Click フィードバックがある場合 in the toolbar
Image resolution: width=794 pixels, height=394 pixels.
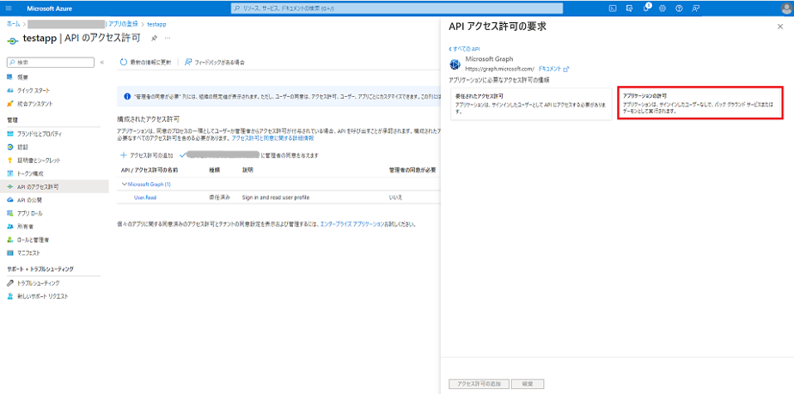pos(215,62)
